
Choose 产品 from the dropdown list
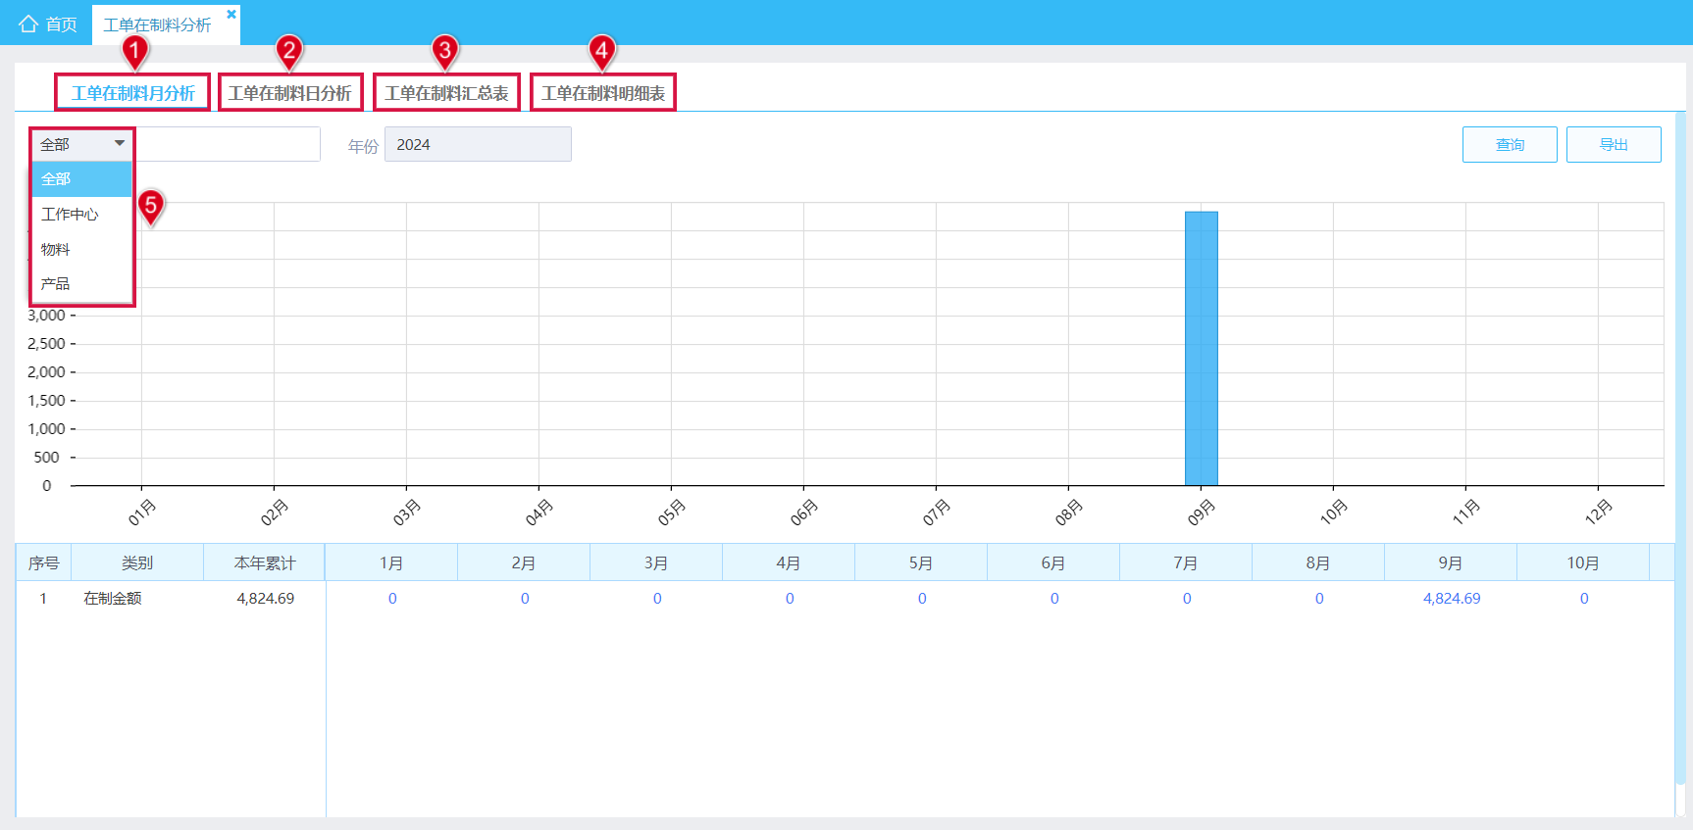pos(82,284)
